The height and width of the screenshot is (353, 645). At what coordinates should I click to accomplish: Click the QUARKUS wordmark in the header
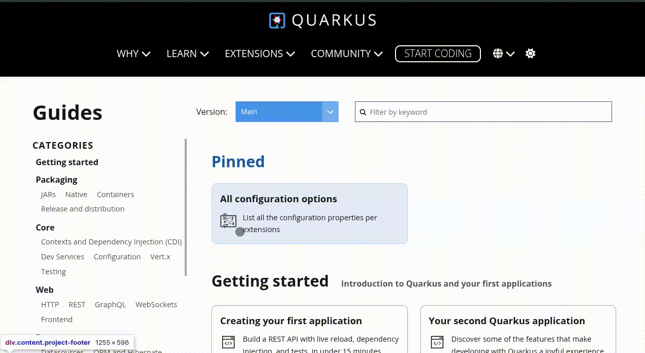tap(334, 21)
